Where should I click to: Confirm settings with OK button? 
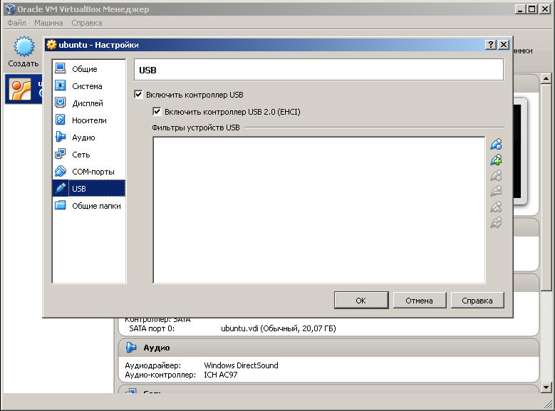coord(361,300)
